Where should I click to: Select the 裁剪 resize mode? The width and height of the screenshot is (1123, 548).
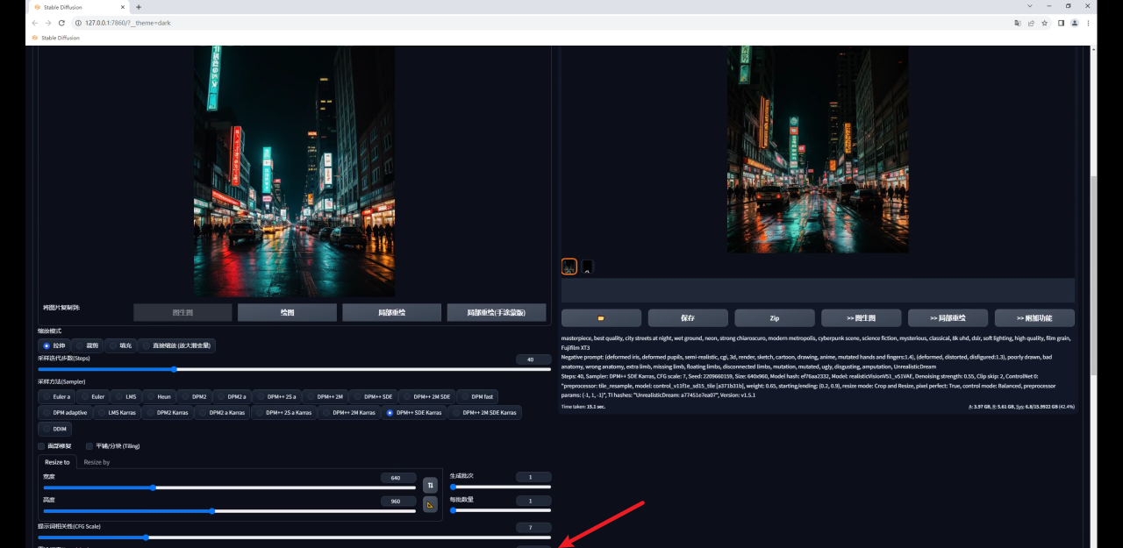89,345
